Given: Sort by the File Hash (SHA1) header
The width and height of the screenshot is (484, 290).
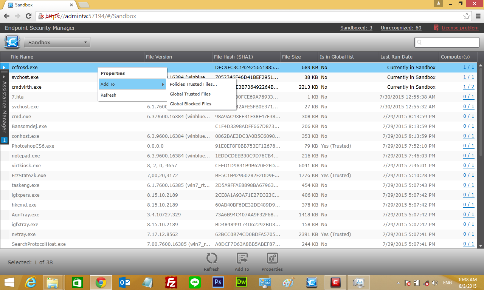Looking at the screenshot, I should (x=247, y=57).
